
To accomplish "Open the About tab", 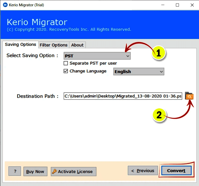I will [77, 45].
